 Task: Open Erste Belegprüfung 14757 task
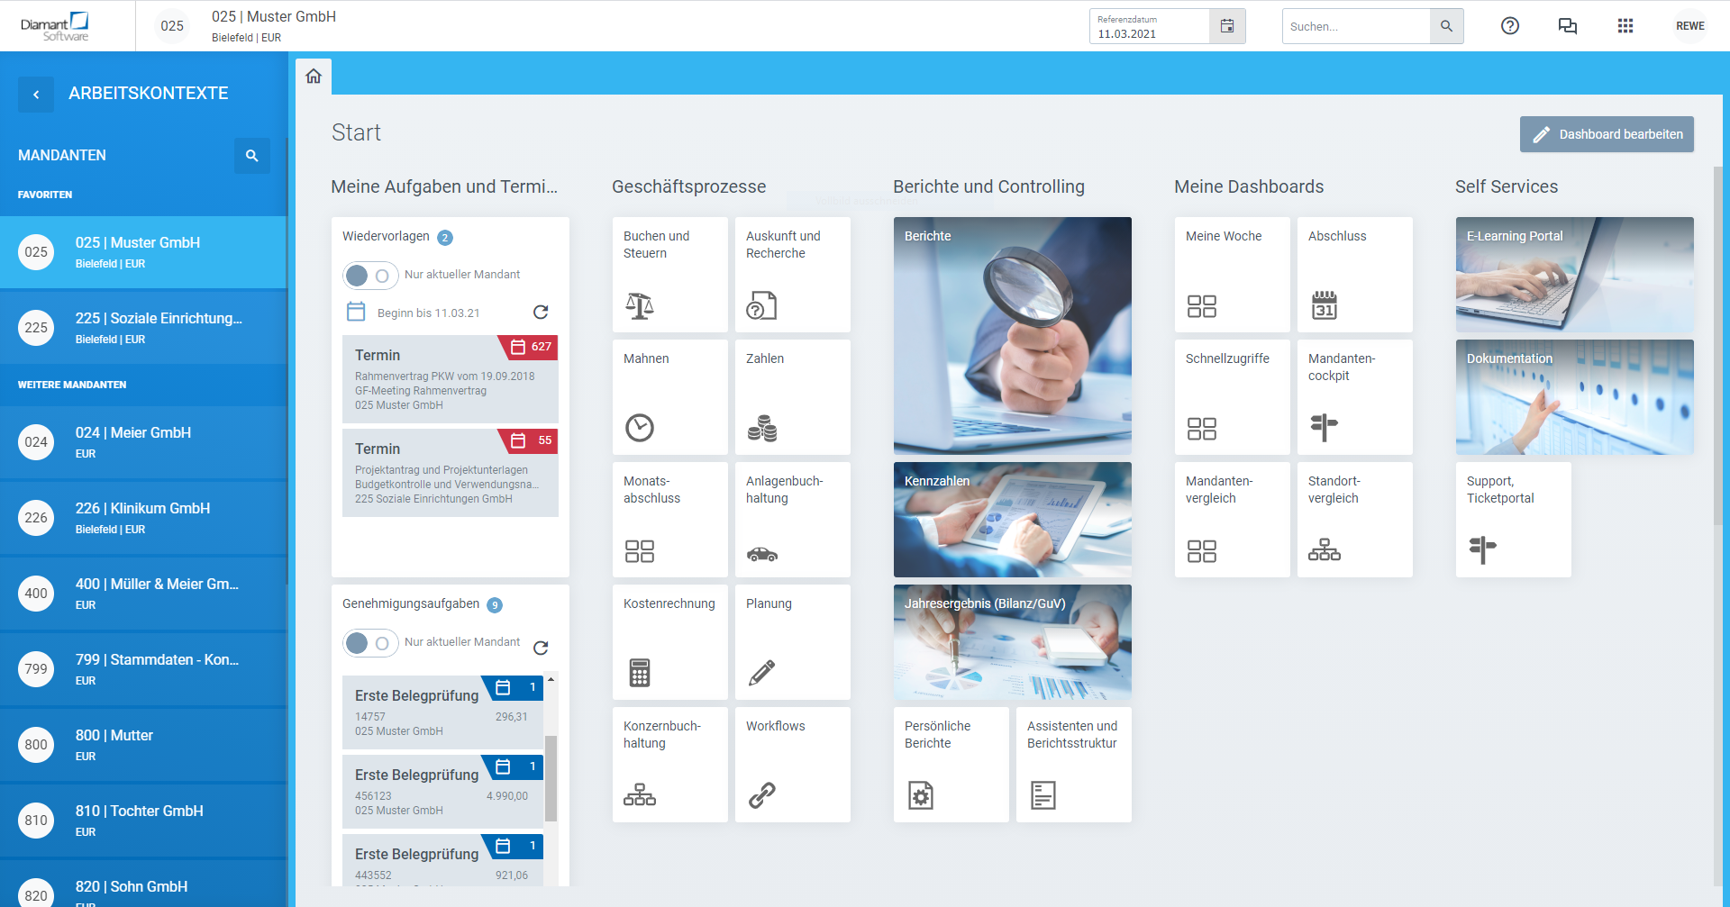click(x=442, y=712)
